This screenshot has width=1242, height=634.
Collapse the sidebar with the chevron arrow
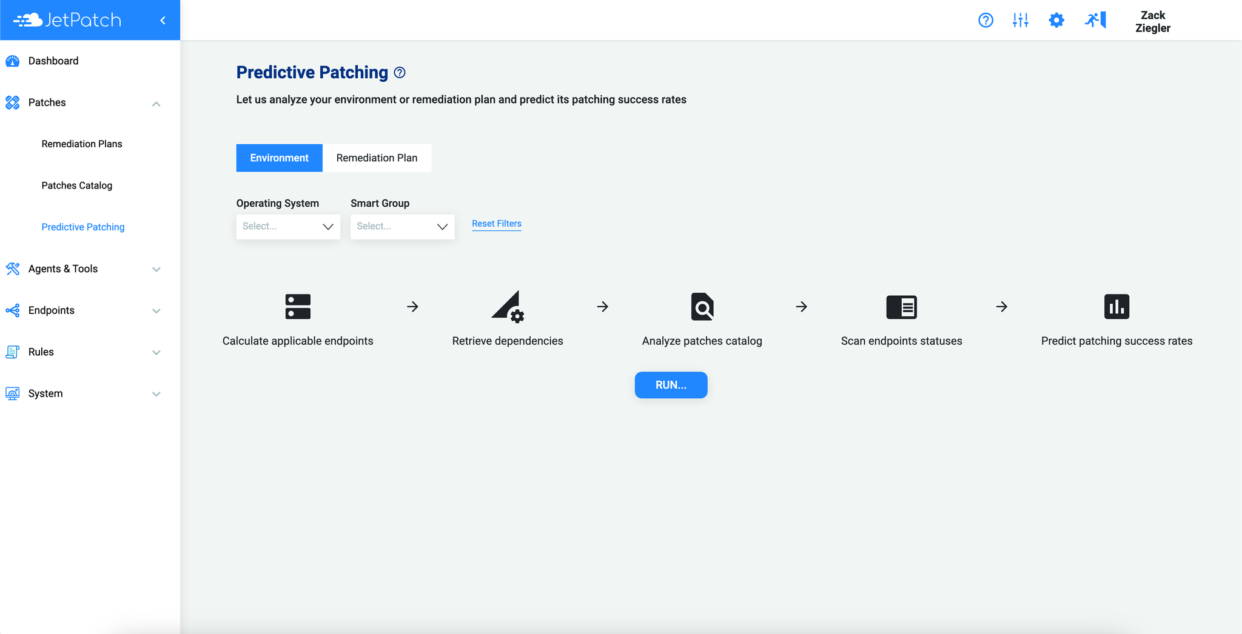coord(163,20)
